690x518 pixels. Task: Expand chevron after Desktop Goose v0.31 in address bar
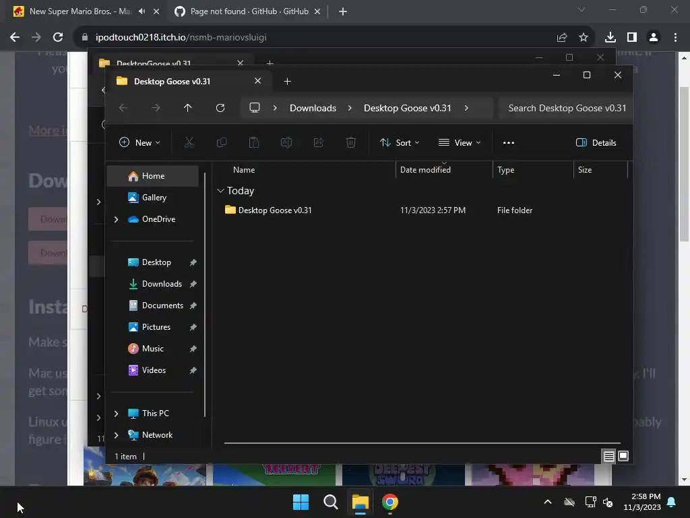point(466,108)
